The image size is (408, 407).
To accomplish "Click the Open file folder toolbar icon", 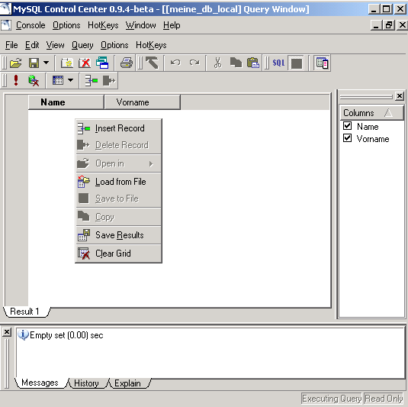I will tap(15, 63).
